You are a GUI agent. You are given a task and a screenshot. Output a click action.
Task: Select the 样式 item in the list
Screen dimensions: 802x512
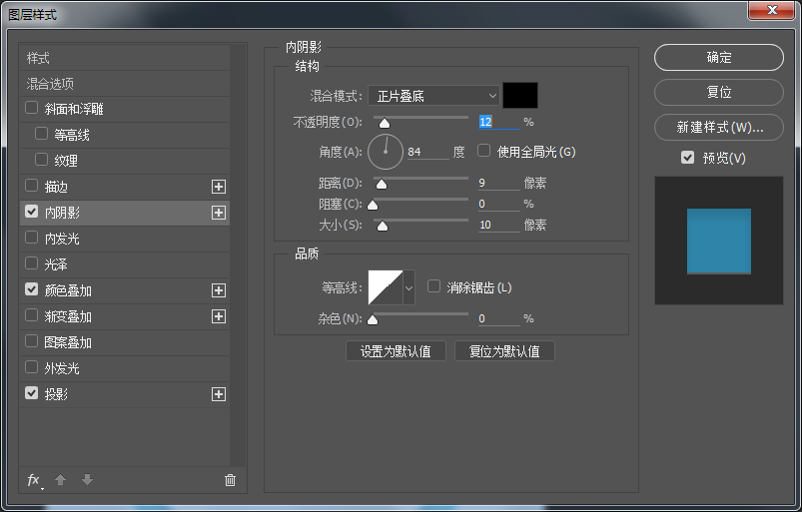tap(125, 58)
